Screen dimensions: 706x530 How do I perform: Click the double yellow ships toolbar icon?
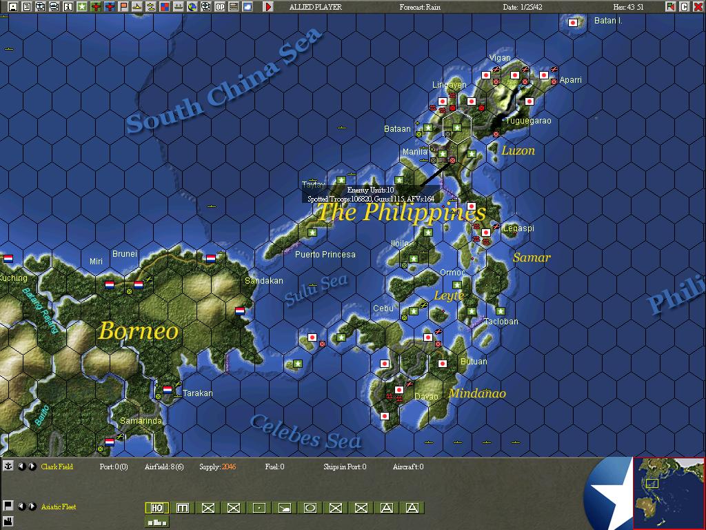[151, 7]
